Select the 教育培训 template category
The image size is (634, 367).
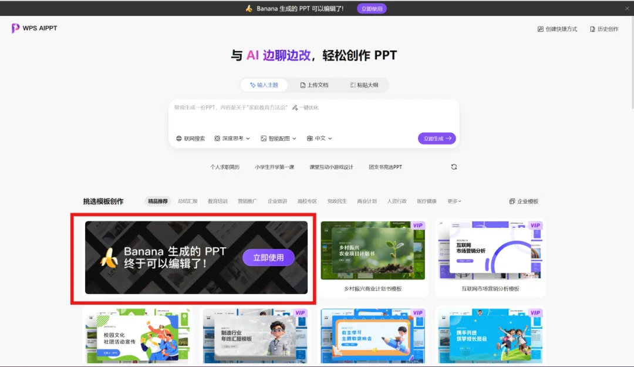(218, 201)
